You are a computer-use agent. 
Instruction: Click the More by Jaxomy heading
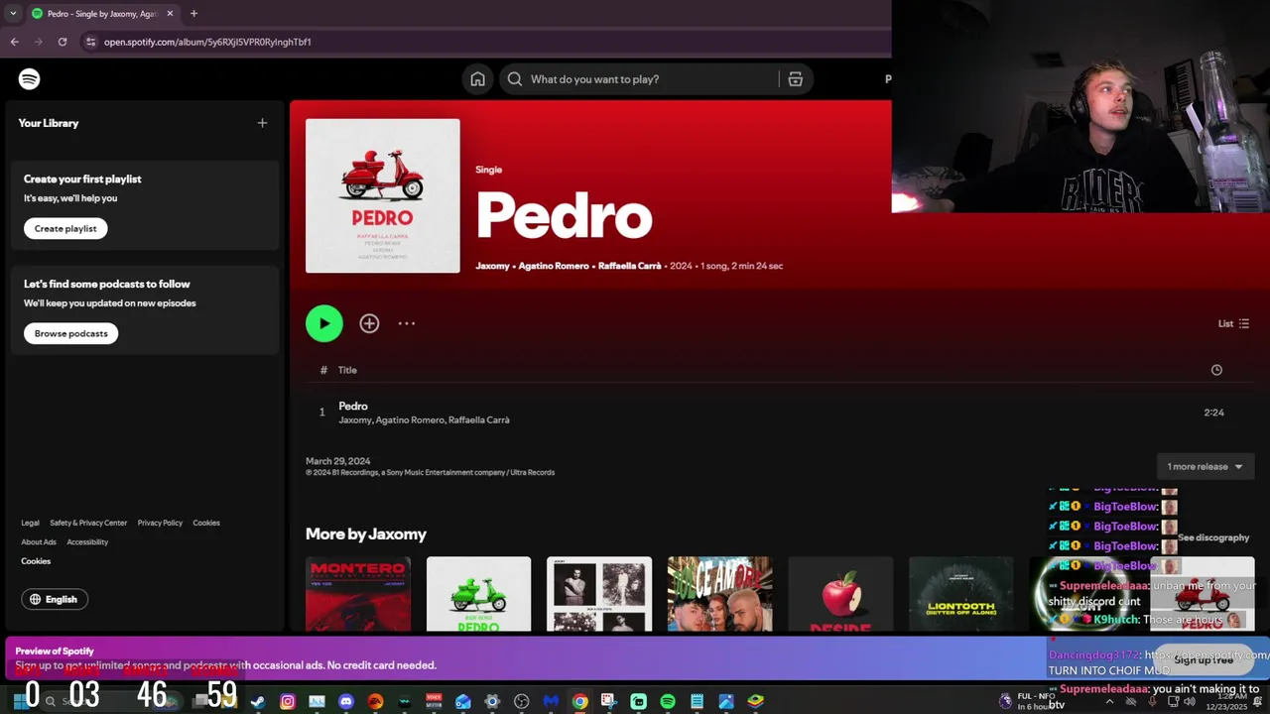point(366,534)
